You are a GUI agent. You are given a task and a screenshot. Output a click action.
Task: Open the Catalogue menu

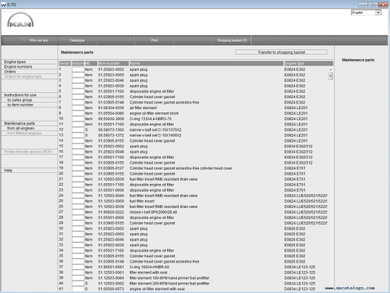[77, 40]
